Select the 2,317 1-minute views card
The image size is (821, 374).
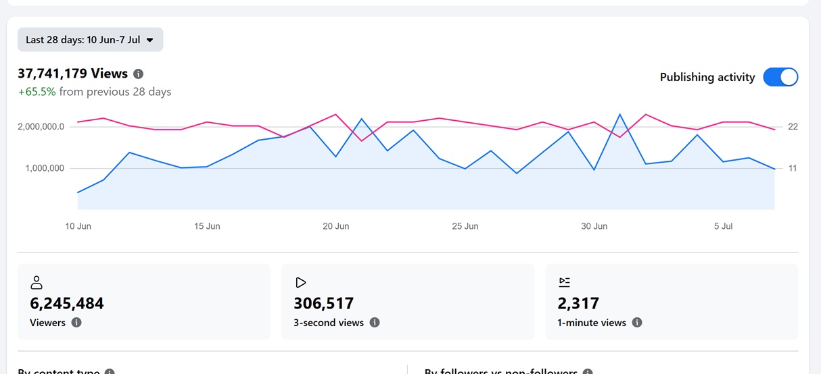[672, 301]
